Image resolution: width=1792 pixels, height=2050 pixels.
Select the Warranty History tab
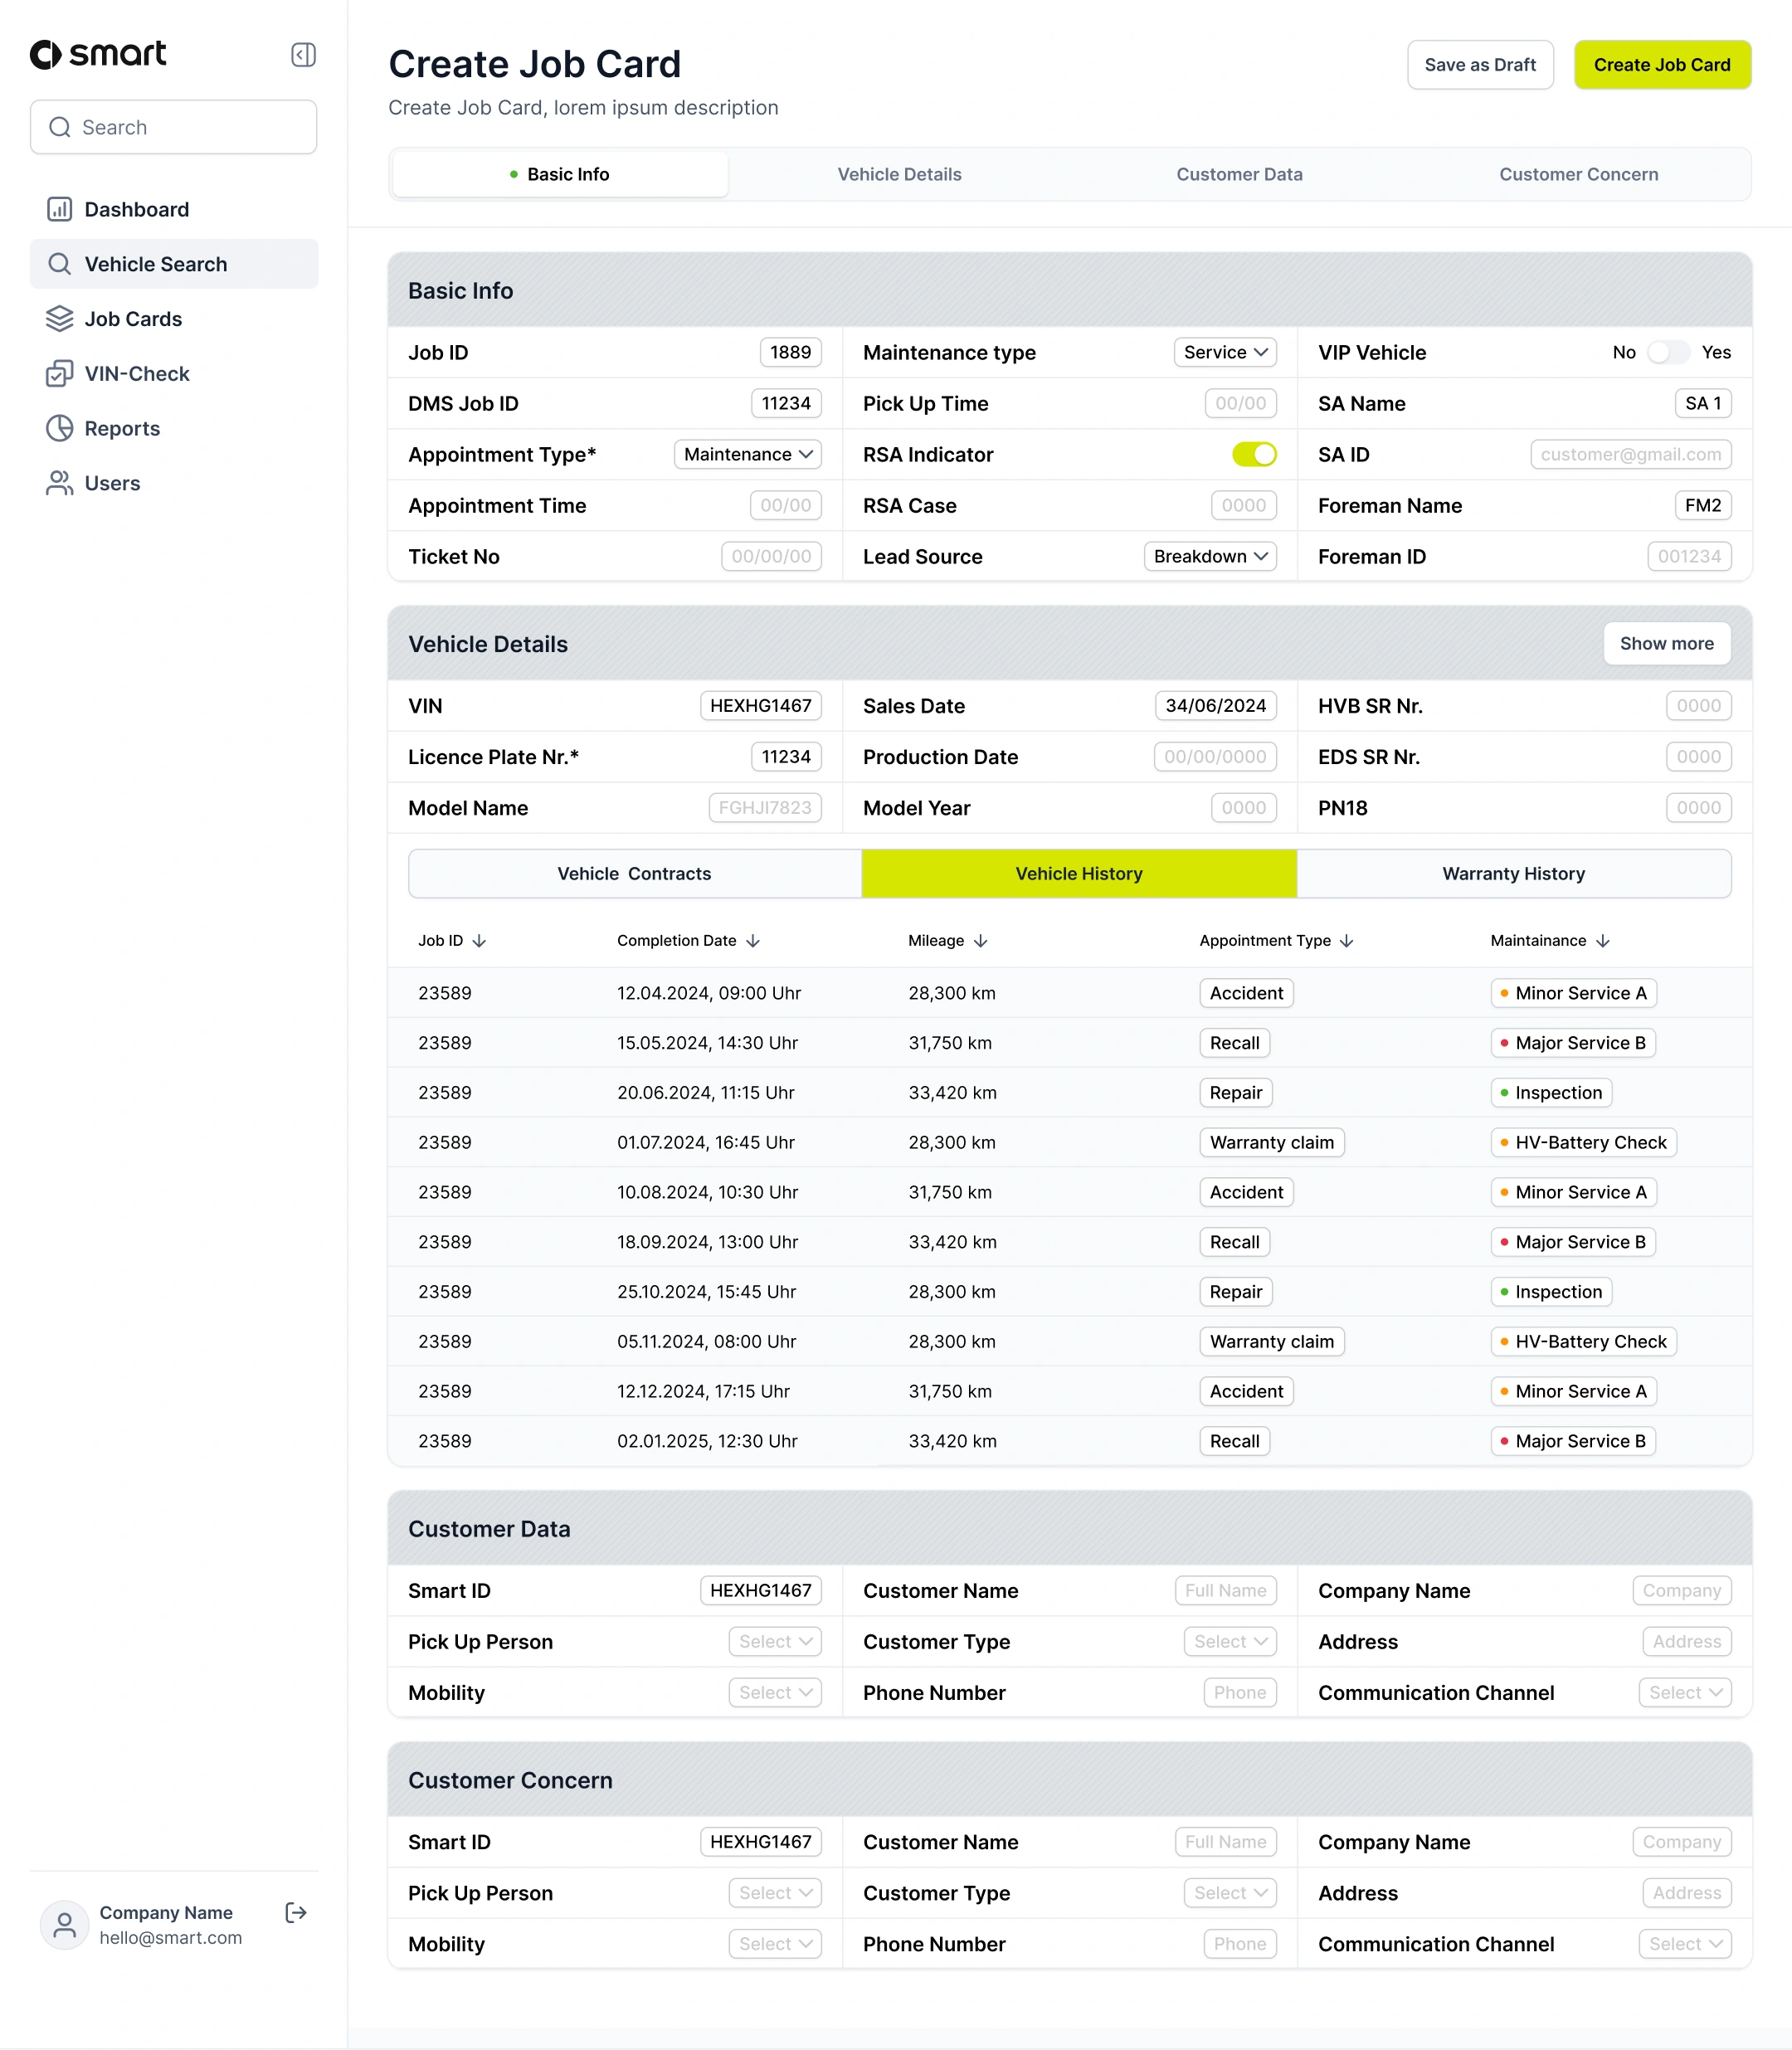point(1513,873)
